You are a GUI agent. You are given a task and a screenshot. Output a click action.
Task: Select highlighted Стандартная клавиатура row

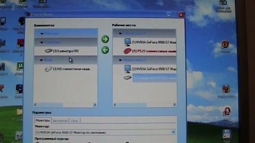[154, 78]
